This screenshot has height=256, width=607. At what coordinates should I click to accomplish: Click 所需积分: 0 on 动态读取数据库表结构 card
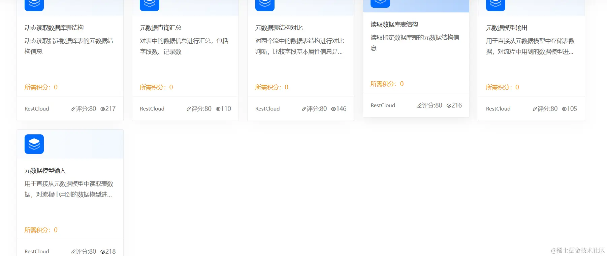tap(41, 87)
